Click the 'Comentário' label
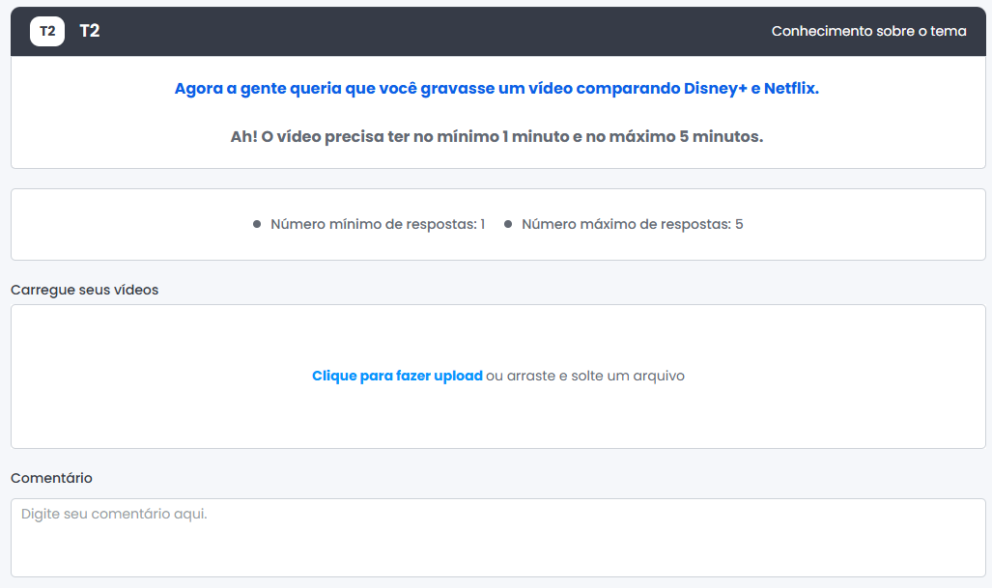This screenshot has width=992, height=588. 51,478
